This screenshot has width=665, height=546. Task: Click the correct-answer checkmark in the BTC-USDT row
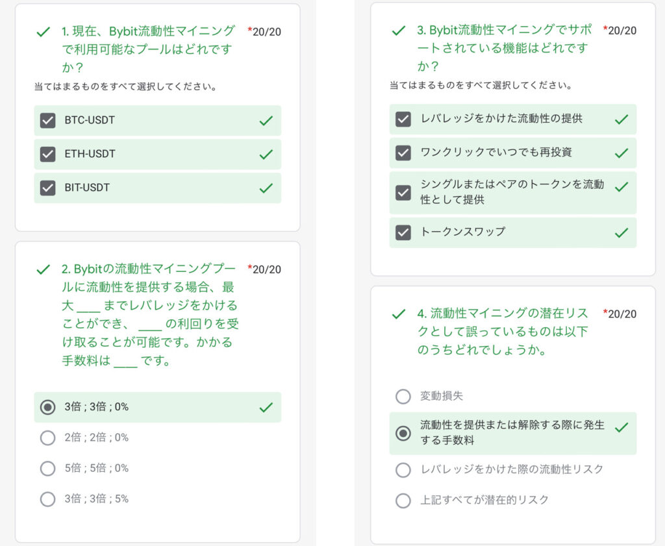click(266, 121)
